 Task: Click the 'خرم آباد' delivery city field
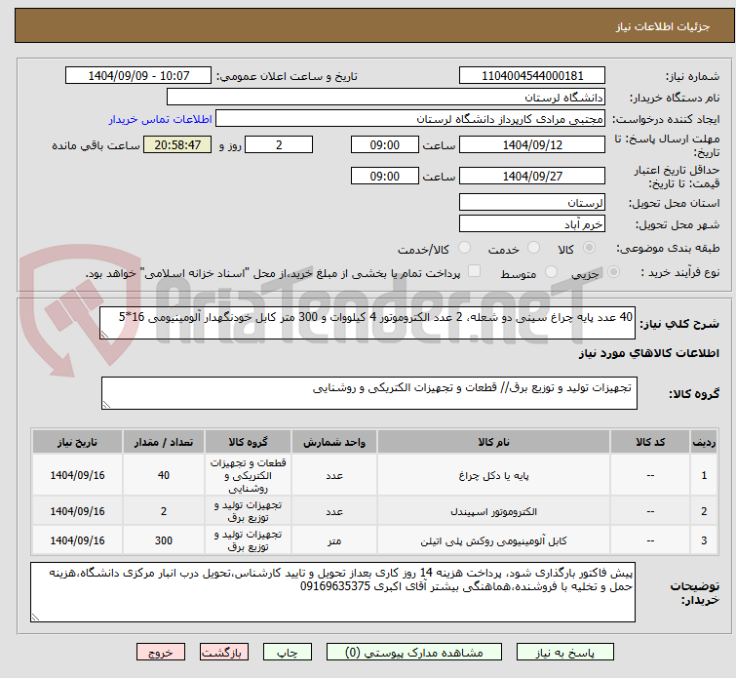click(x=531, y=224)
